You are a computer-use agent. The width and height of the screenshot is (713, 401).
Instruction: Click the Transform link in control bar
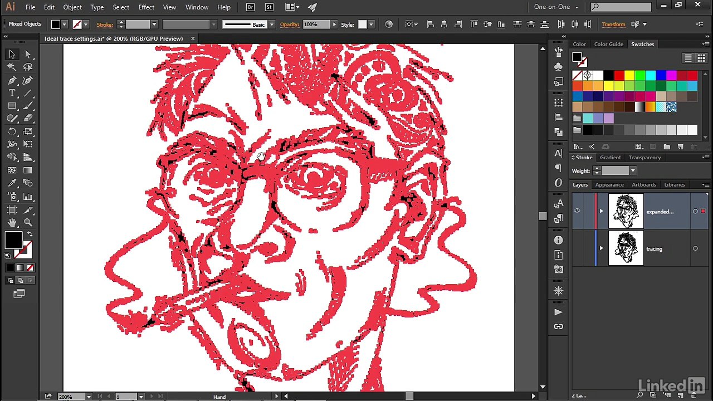click(x=613, y=25)
